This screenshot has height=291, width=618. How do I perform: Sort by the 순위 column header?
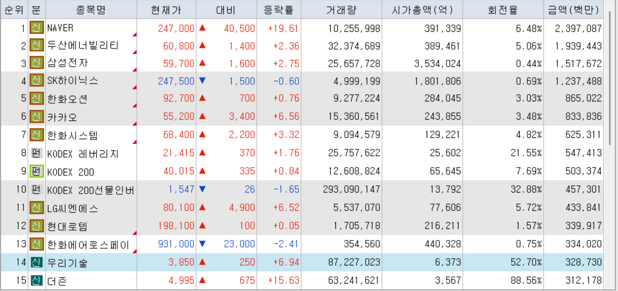point(14,10)
